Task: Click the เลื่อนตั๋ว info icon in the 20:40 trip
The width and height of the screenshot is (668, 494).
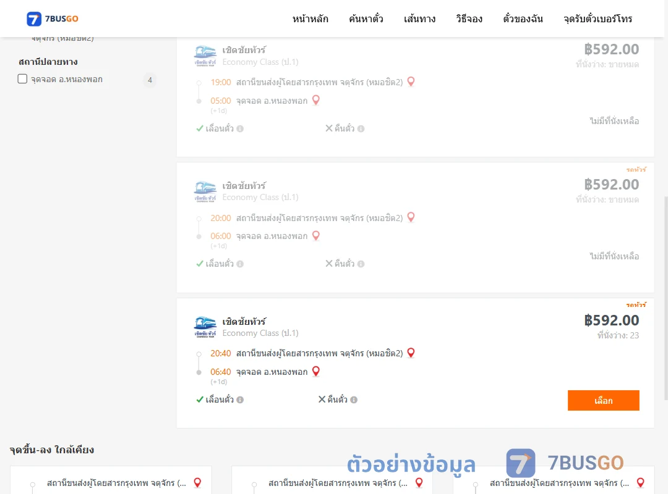Action: pos(240,400)
